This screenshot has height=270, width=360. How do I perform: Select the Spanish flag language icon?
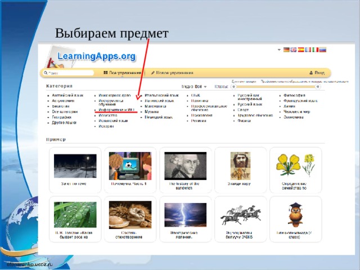tap(301, 50)
